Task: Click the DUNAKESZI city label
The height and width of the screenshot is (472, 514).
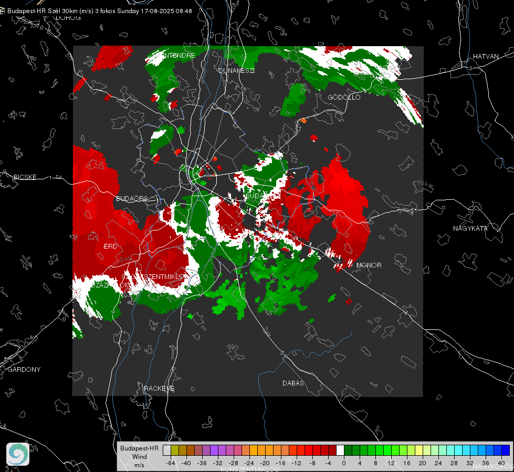Action: point(236,70)
